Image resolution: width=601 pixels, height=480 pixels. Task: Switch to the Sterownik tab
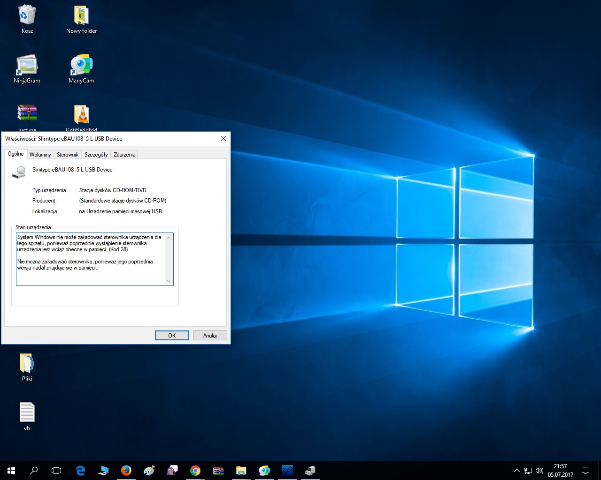tap(68, 155)
